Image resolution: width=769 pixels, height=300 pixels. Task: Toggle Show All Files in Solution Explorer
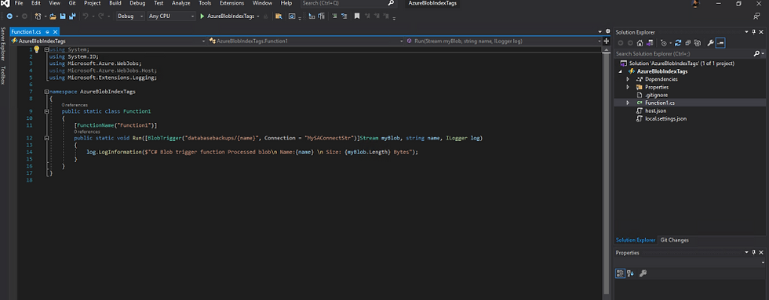coord(698,43)
